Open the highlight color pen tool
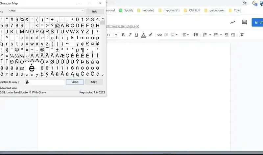 [151, 34]
